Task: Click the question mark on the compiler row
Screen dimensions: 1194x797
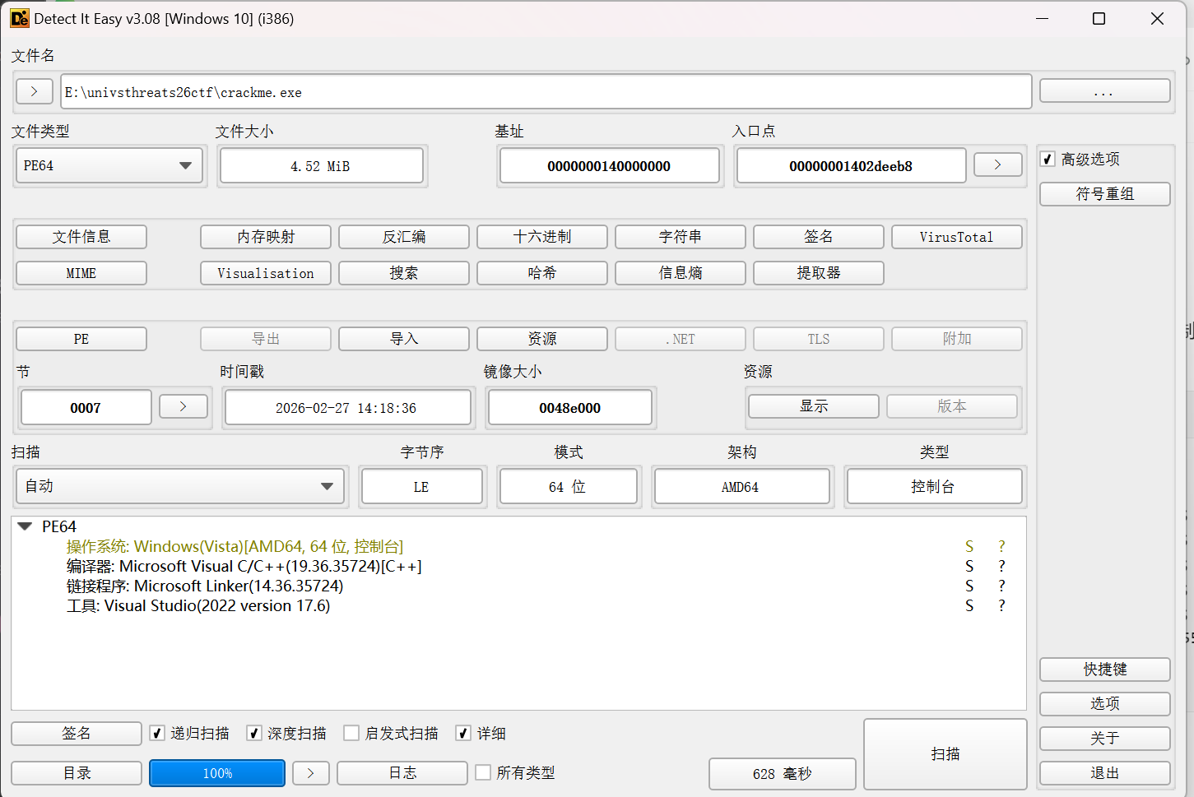Action: [1001, 566]
